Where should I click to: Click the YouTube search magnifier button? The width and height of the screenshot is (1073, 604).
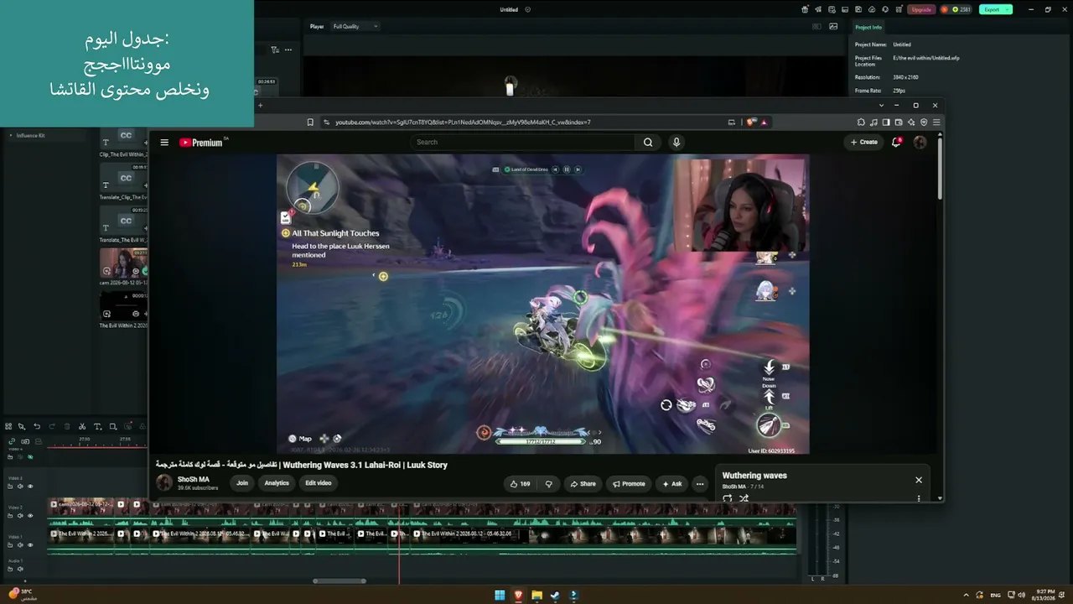(x=648, y=143)
